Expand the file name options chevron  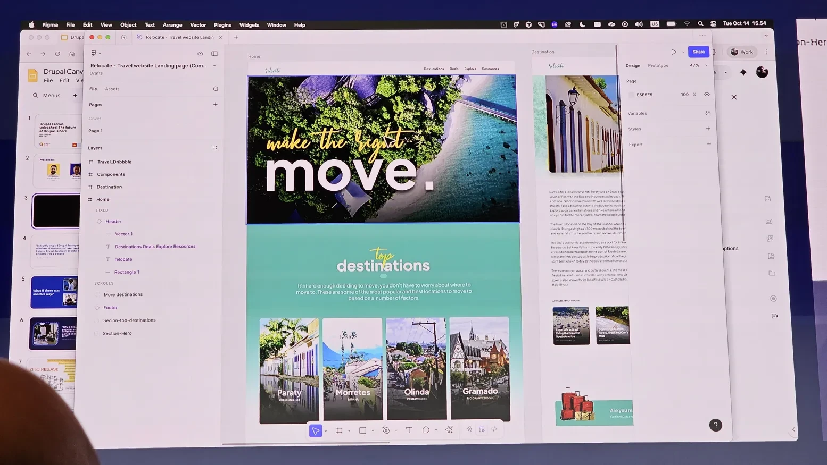pyautogui.click(x=214, y=66)
